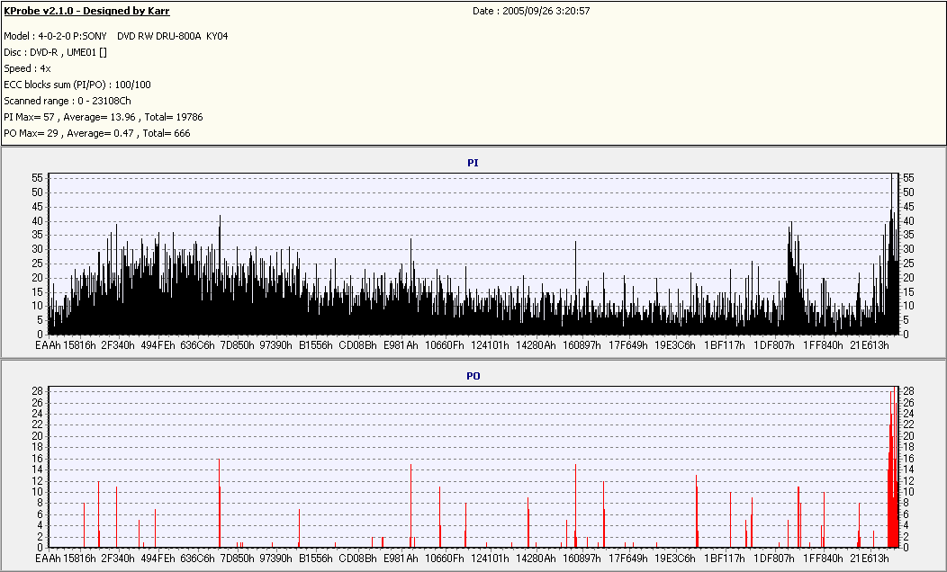Click 15816h label under the PO chart
This screenshot has width=947, height=572.
[x=79, y=559]
